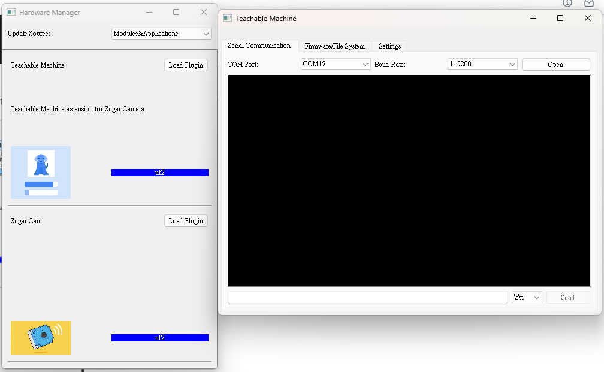The height and width of the screenshot is (372, 604).
Task: Load the Teachable Machine plugin
Action: 186,65
